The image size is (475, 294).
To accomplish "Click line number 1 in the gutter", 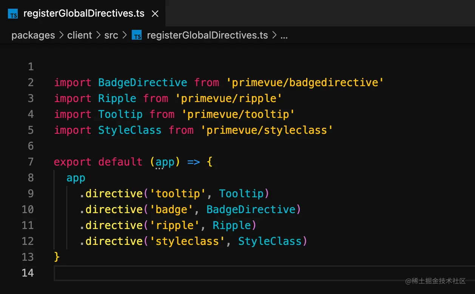I will pos(31,67).
